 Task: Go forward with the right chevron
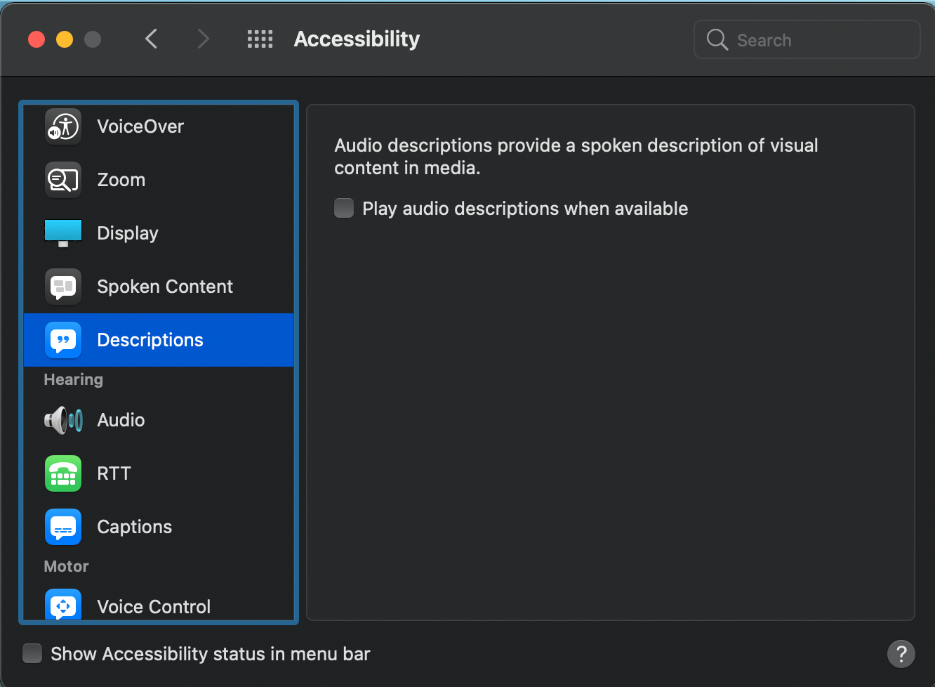pos(203,39)
